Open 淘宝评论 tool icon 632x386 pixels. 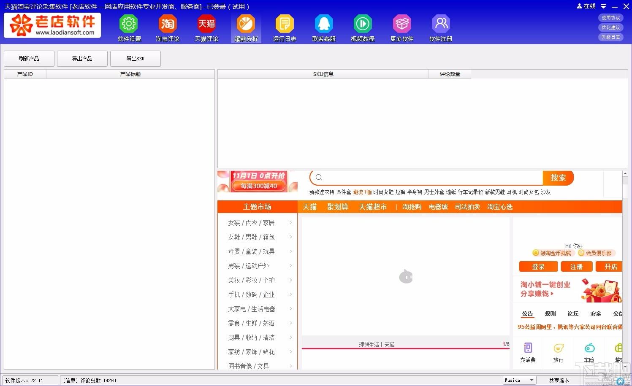point(168,24)
